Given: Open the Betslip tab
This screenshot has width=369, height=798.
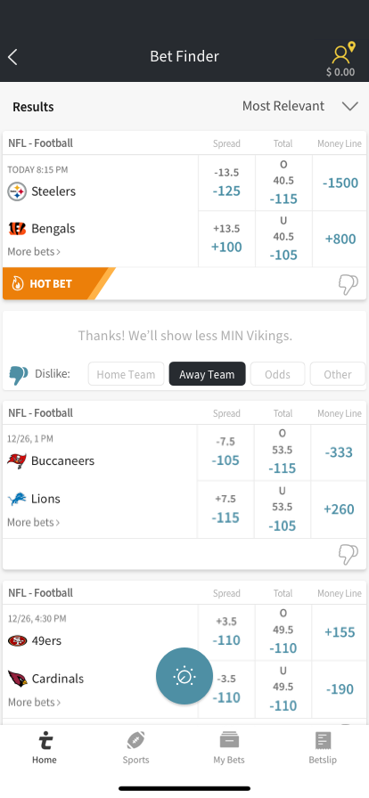Looking at the screenshot, I should tap(322, 747).
